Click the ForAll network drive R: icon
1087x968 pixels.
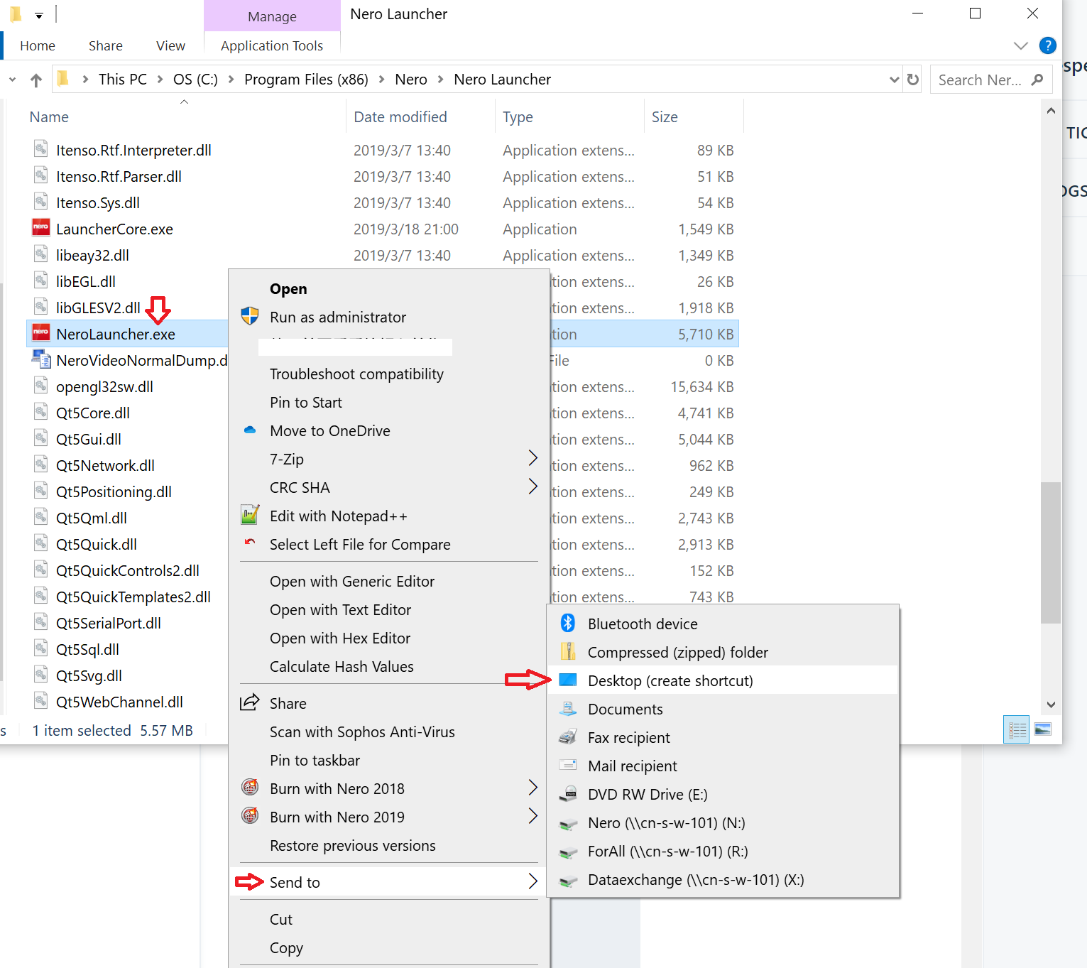pyautogui.click(x=568, y=852)
